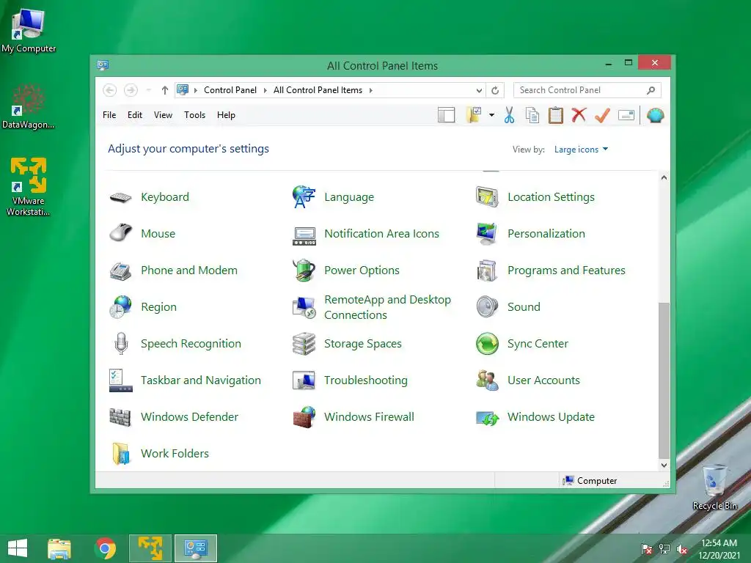The image size is (751, 563).
Task: Expand the recent locations arrow
Action: pyautogui.click(x=148, y=90)
